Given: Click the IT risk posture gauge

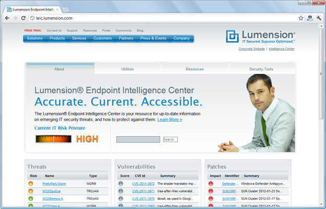Looking at the screenshot, I should coord(54,139).
